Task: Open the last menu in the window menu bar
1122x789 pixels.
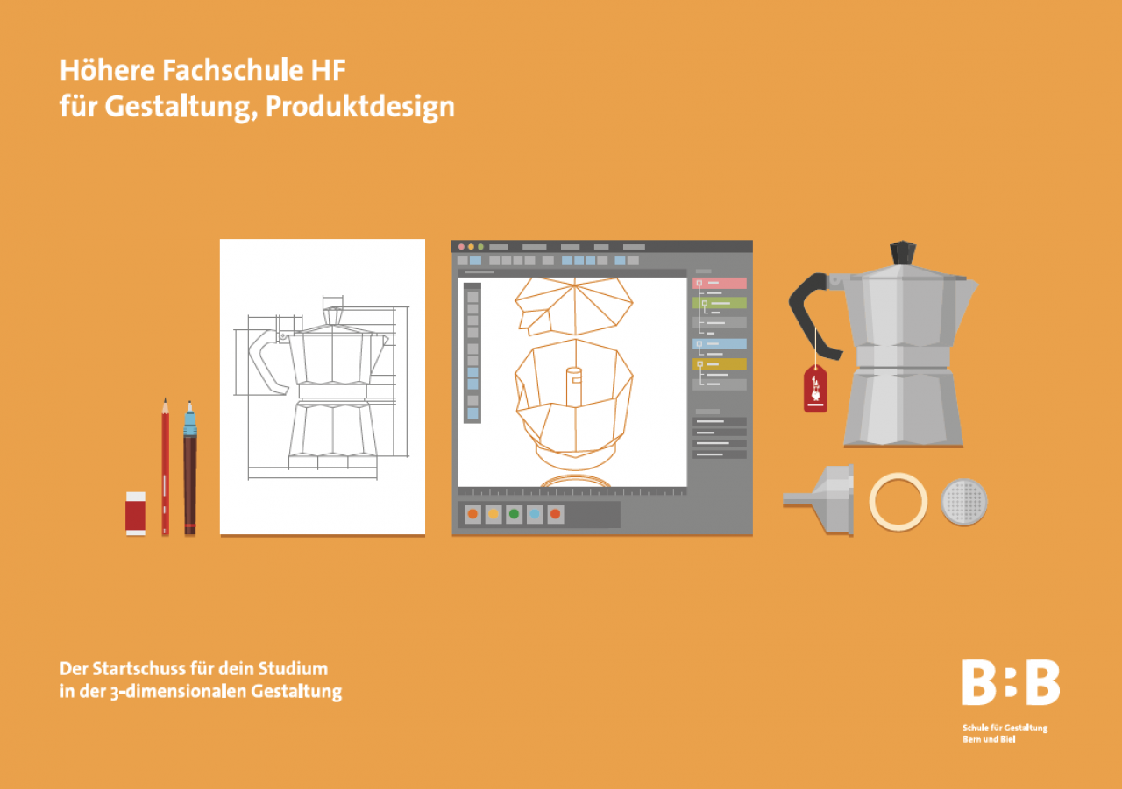Action: point(634,247)
